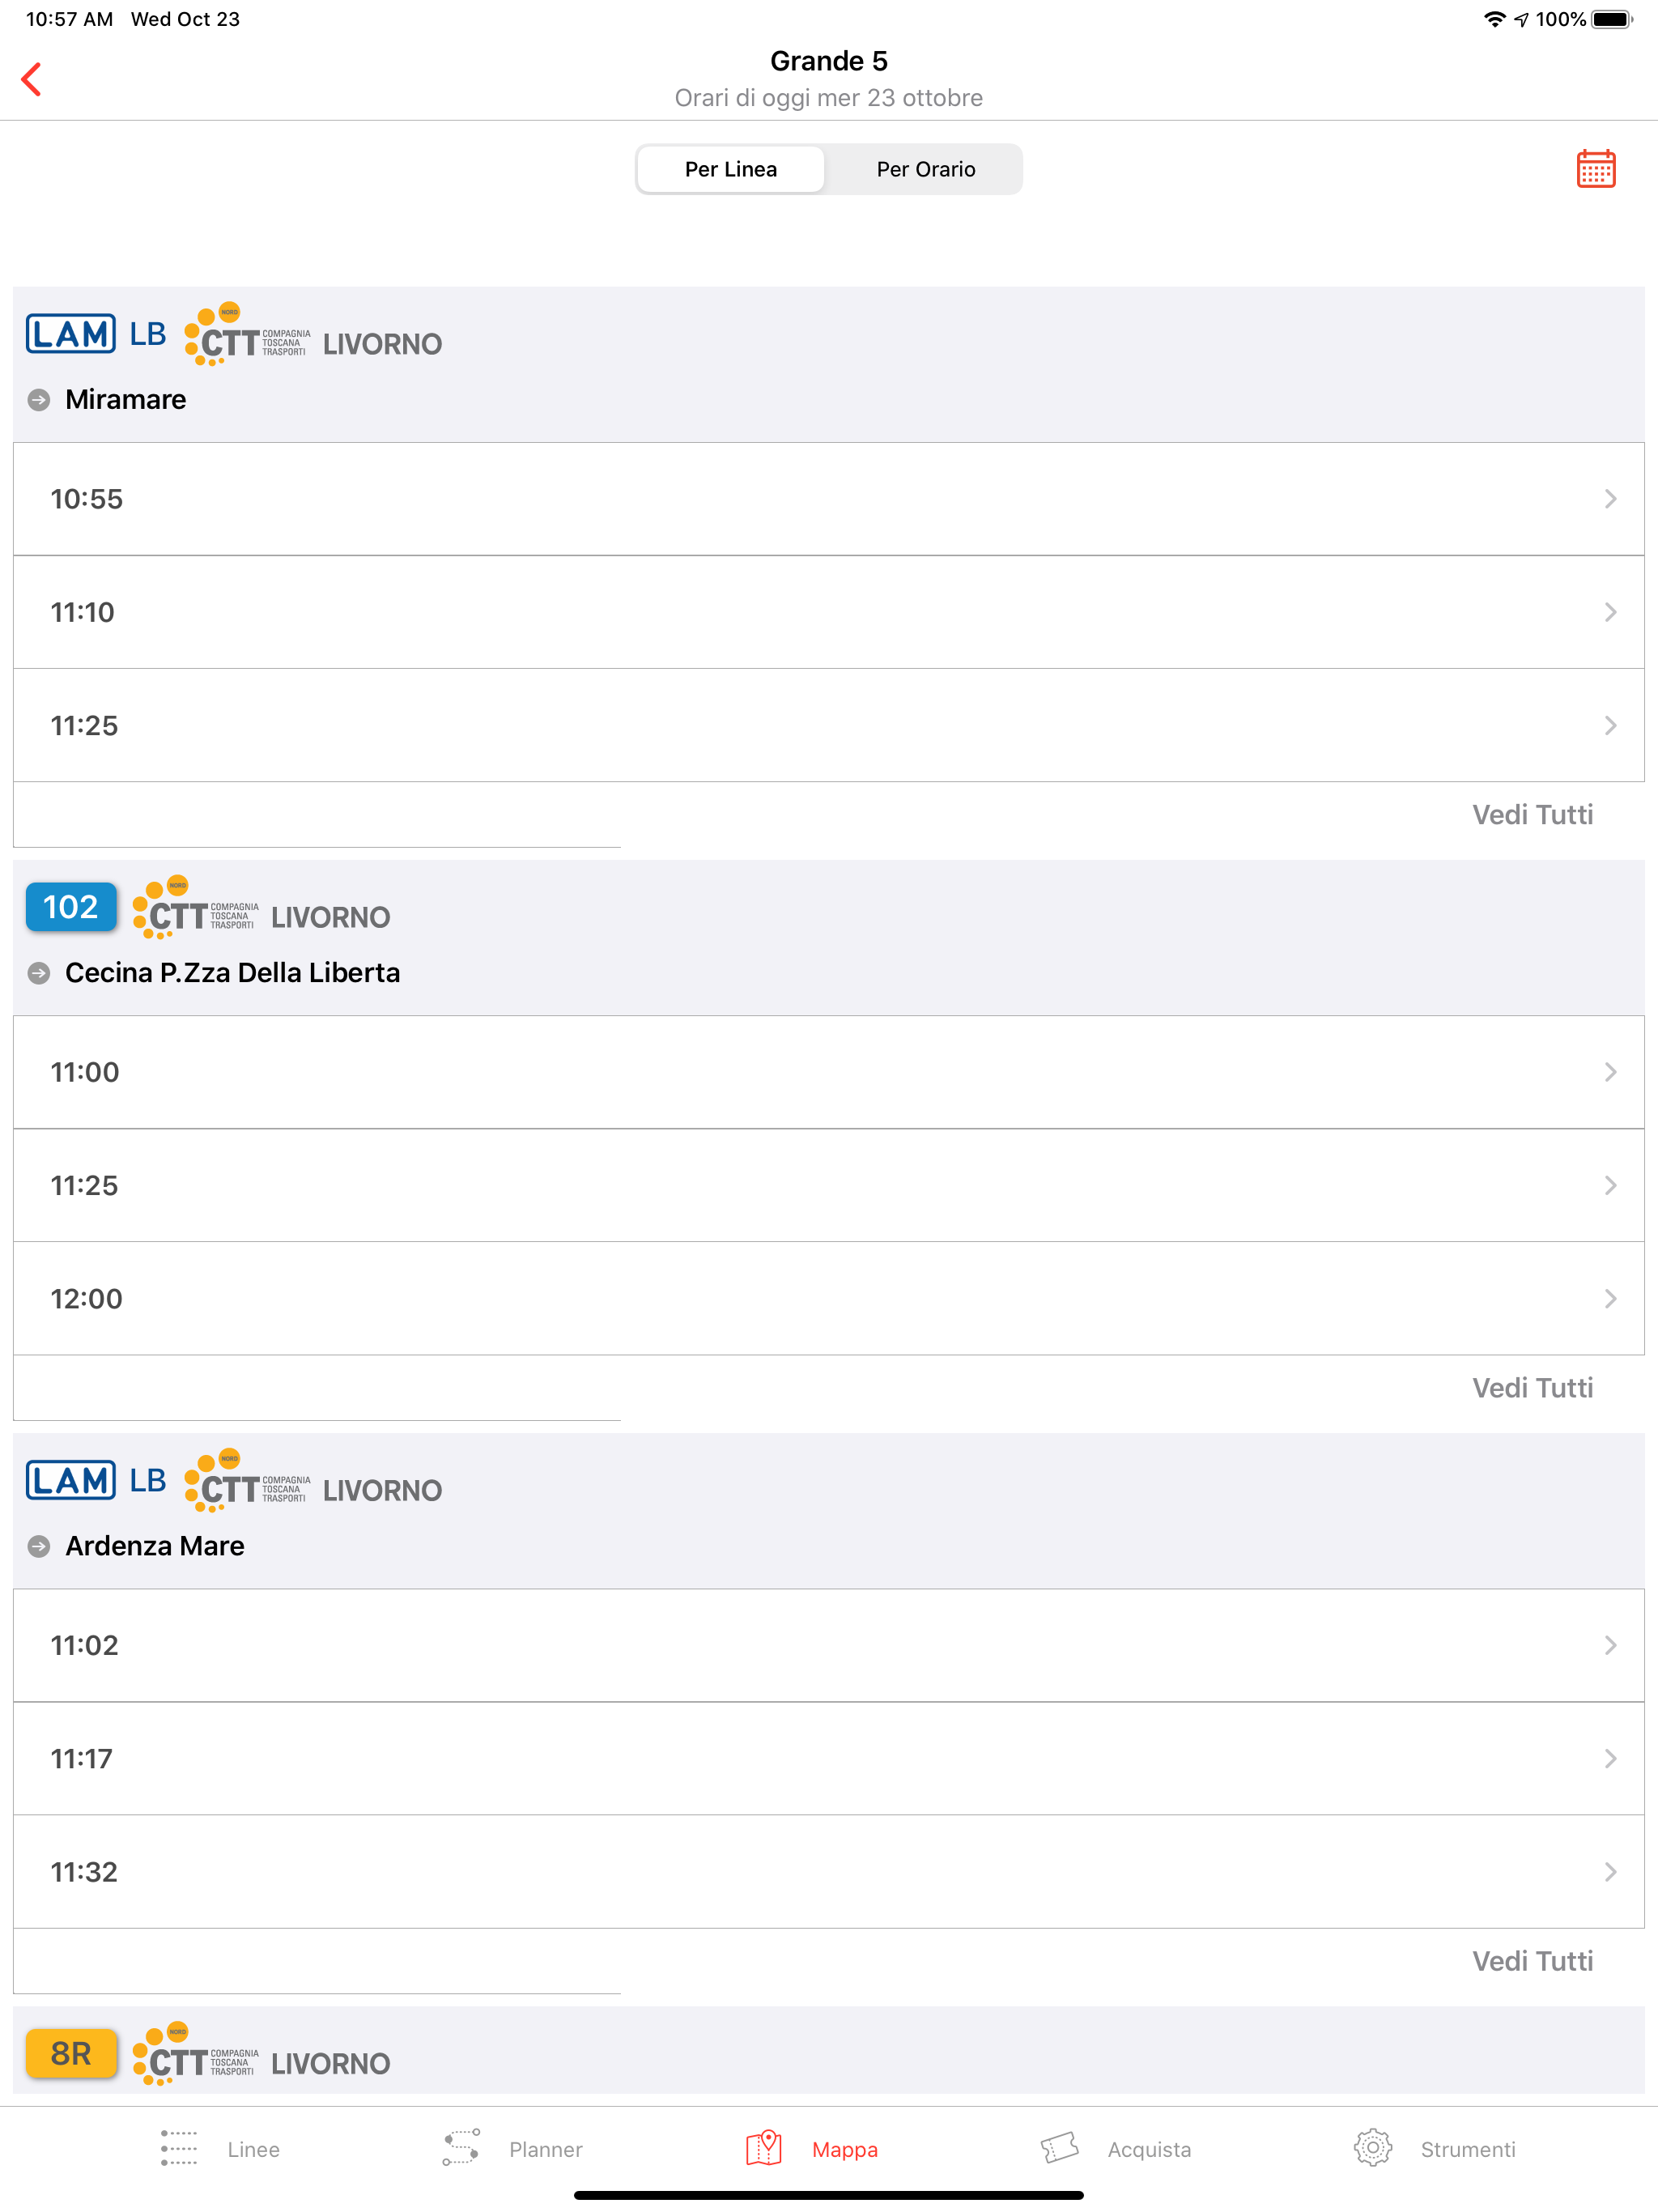1658x2212 pixels.
Task: Tap Vedi Tutti under Ardenza Mare times
Action: pos(1532,1961)
